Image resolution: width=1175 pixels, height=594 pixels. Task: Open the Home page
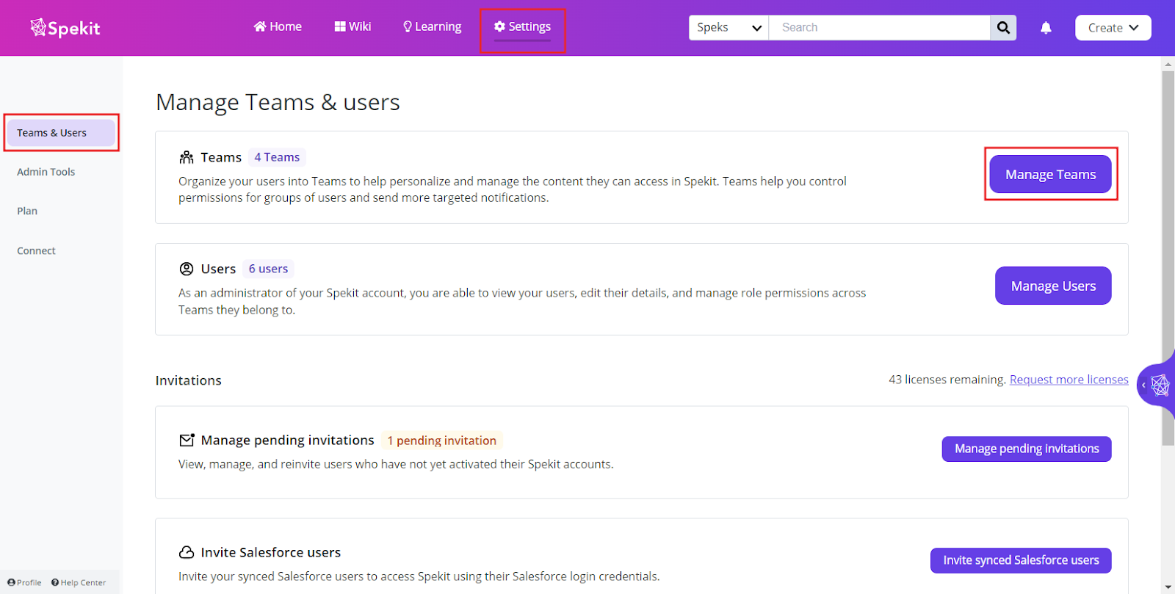pos(278,26)
